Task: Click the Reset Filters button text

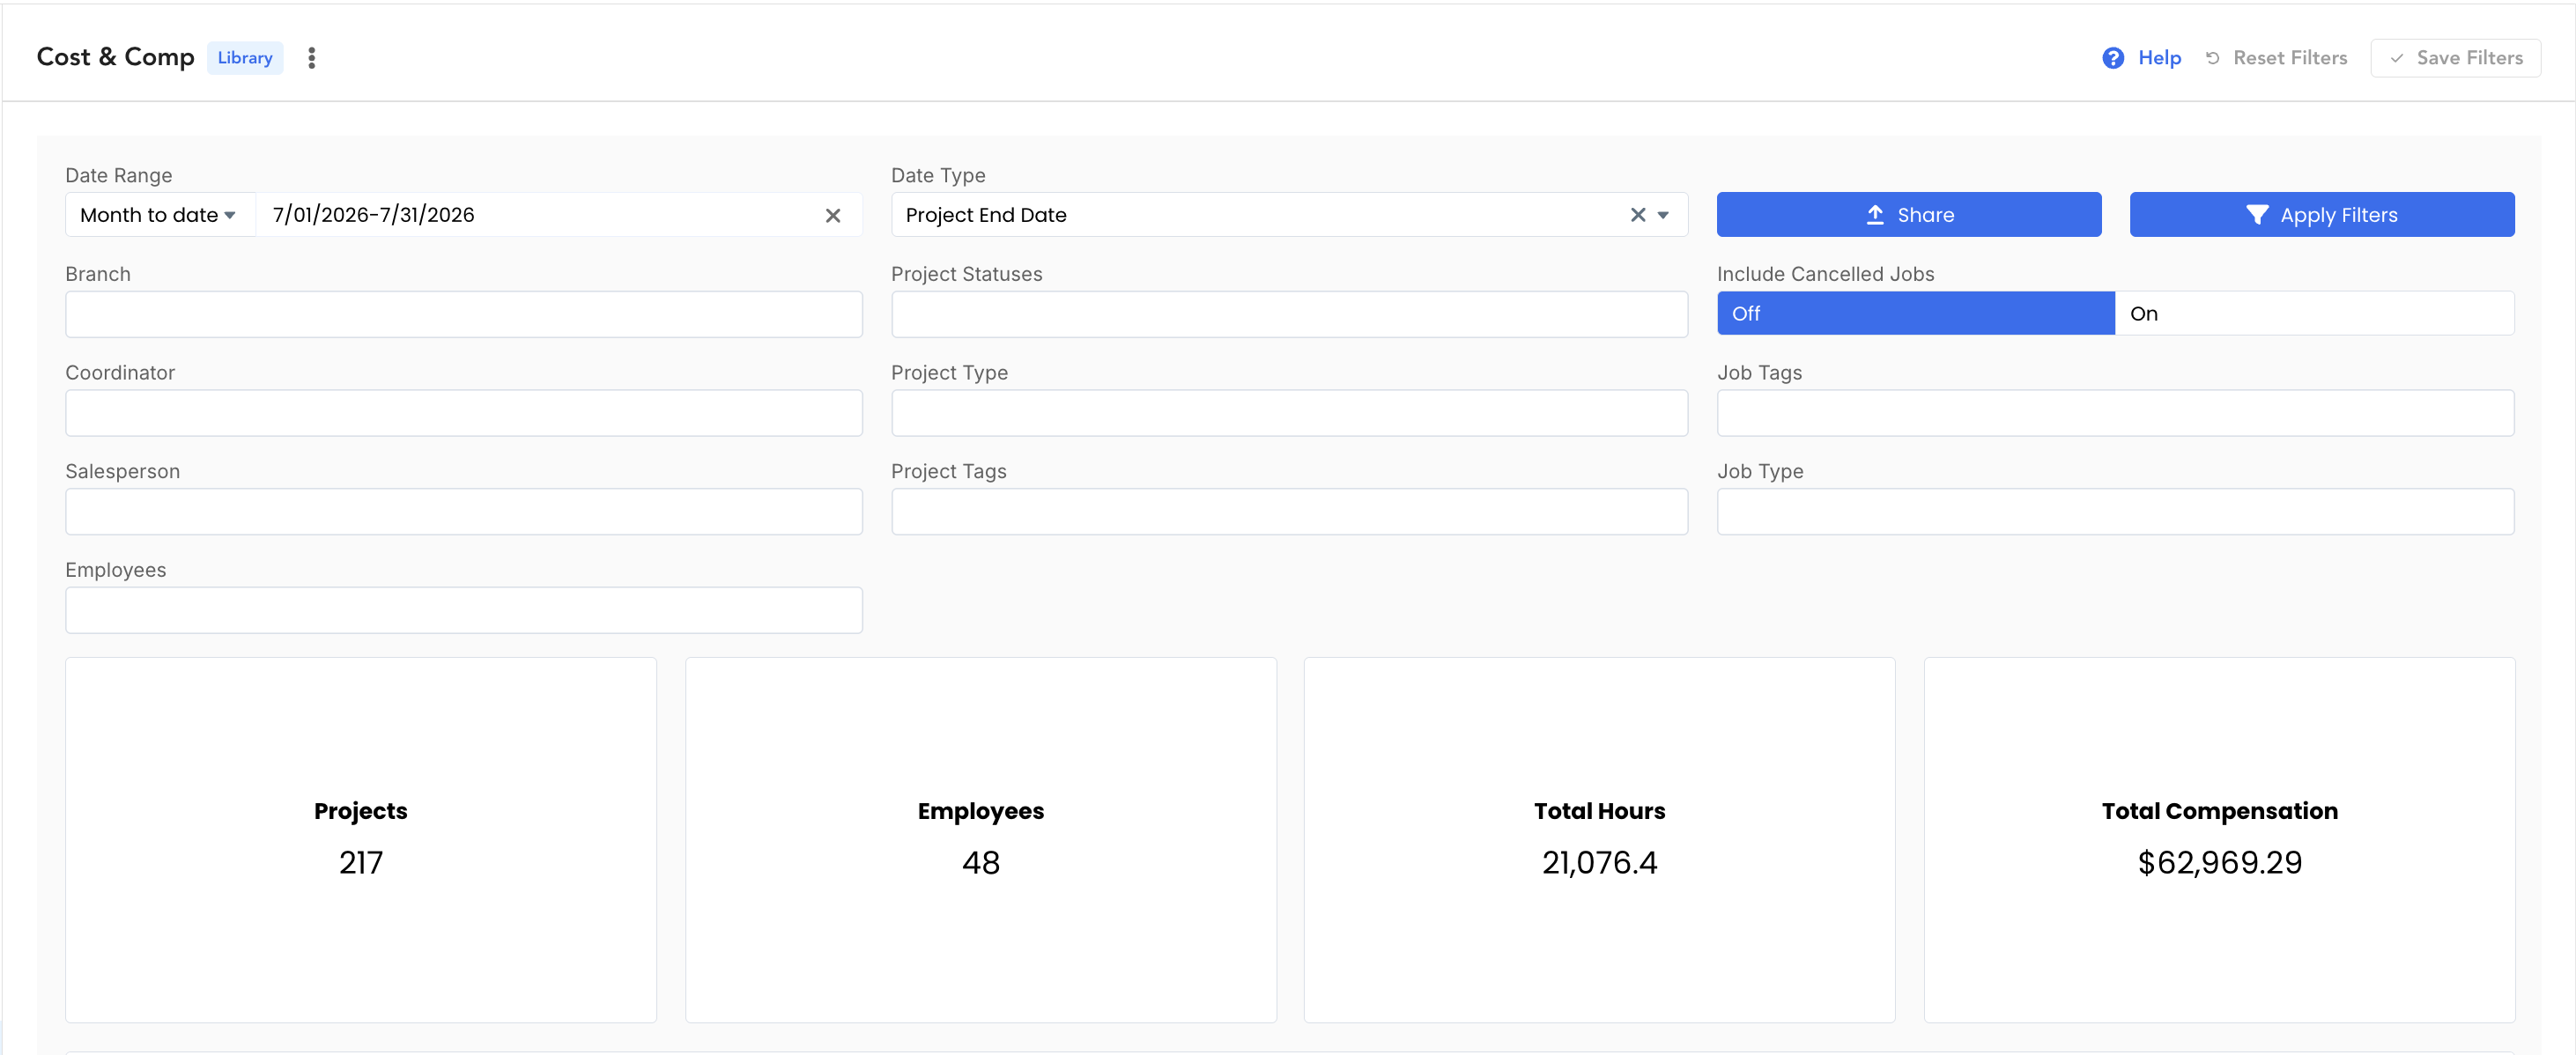Action: tap(2290, 58)
